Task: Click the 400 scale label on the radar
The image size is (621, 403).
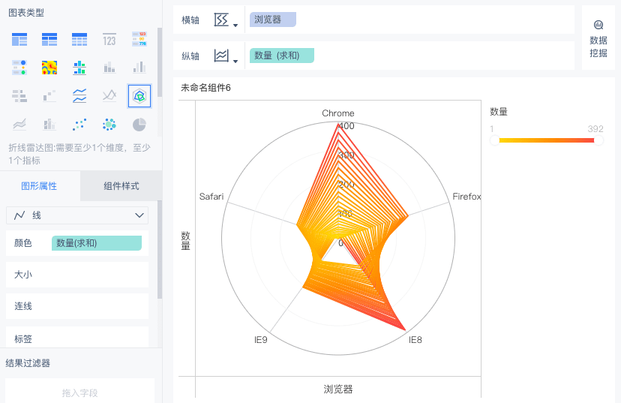Action: click(346, 126)
